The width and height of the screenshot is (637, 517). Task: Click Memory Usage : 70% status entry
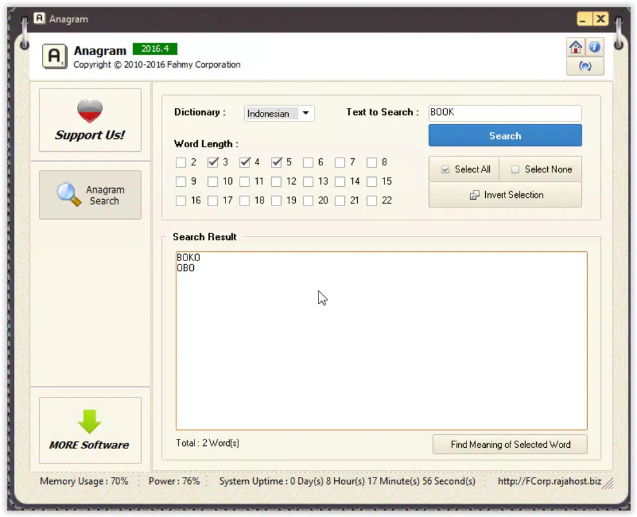pos(84,481)
